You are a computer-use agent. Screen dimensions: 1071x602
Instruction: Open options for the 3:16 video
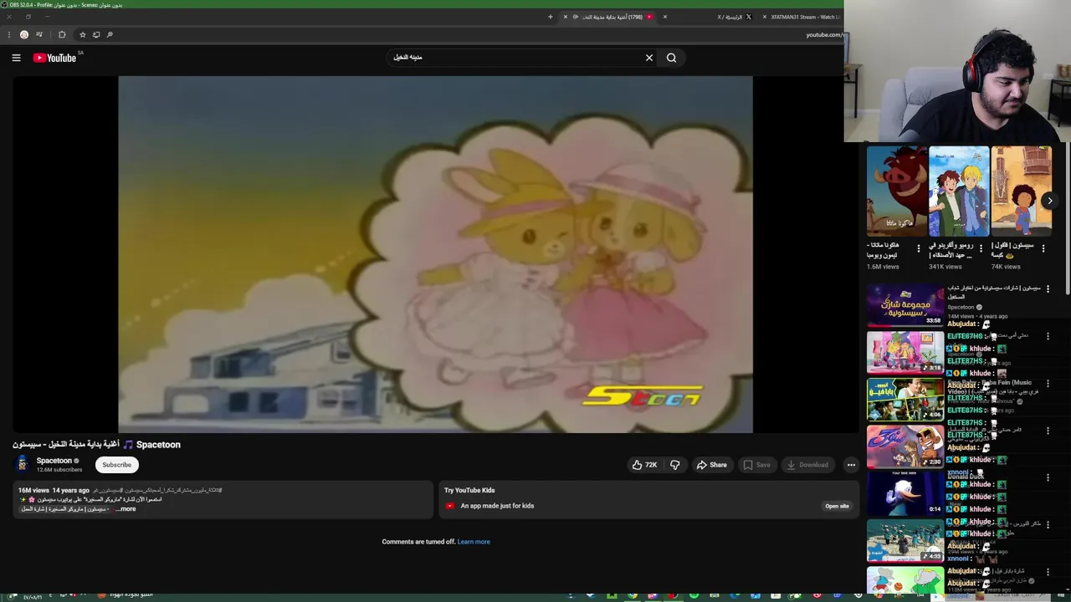click(1048, 337)
